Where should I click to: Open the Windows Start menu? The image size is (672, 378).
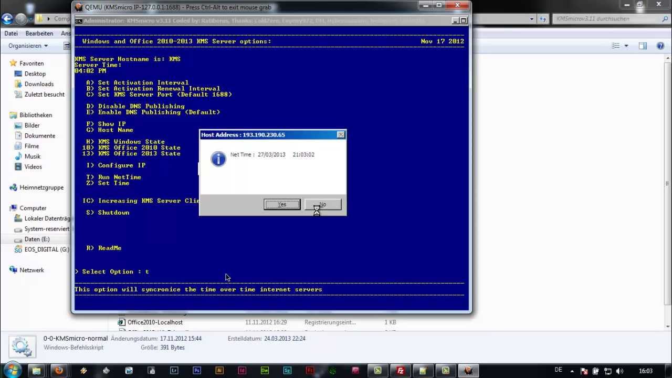point(12,370)
